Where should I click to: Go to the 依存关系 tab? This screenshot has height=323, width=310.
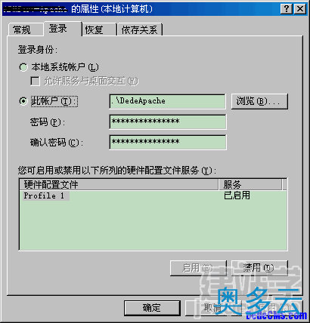(x=140, y=29)
